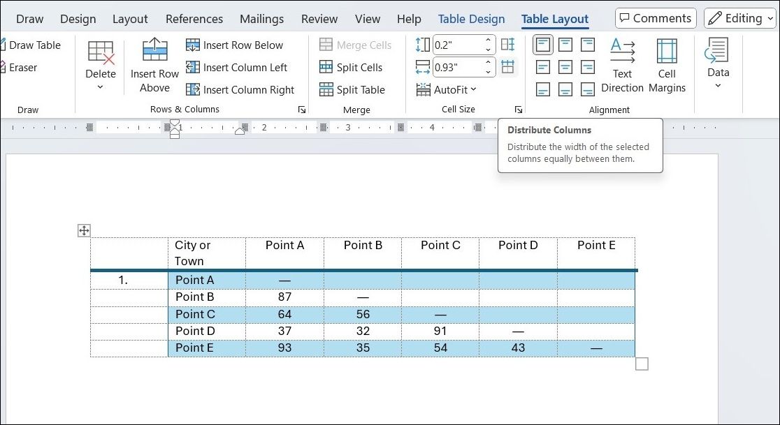780x425 pixels.
Task: Click the "Point D" row label cell
Action: [x=207, y=331]
